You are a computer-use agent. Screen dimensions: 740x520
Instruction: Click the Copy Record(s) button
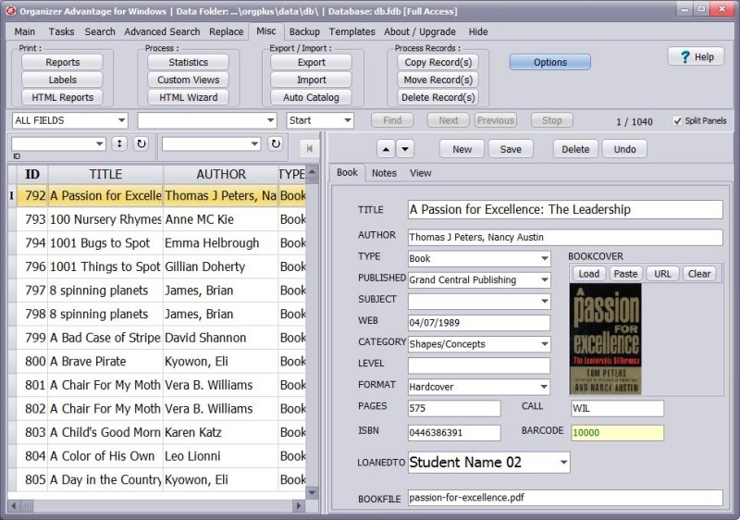(438, 62)
